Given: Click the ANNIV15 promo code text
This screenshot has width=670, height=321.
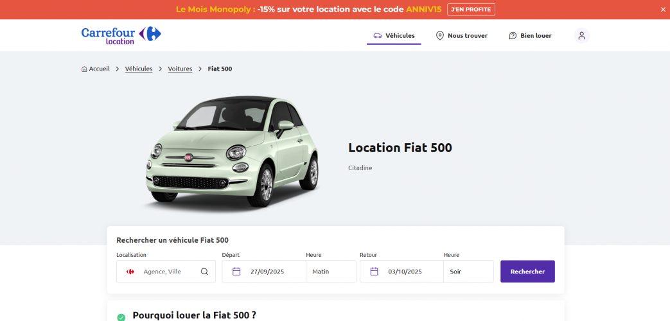Looking at the screenshot, I should [x=423, y=10].
